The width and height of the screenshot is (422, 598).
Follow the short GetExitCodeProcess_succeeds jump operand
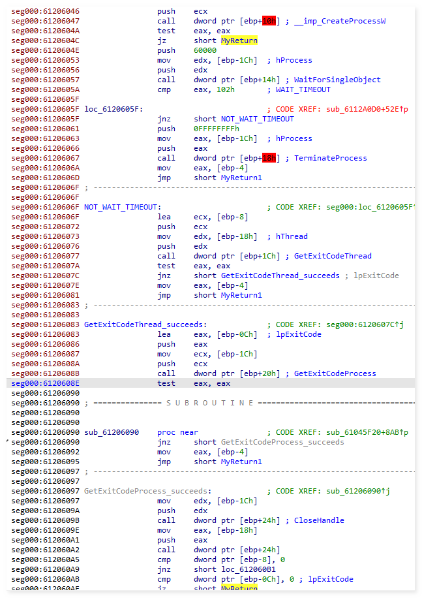coord(282,442)
